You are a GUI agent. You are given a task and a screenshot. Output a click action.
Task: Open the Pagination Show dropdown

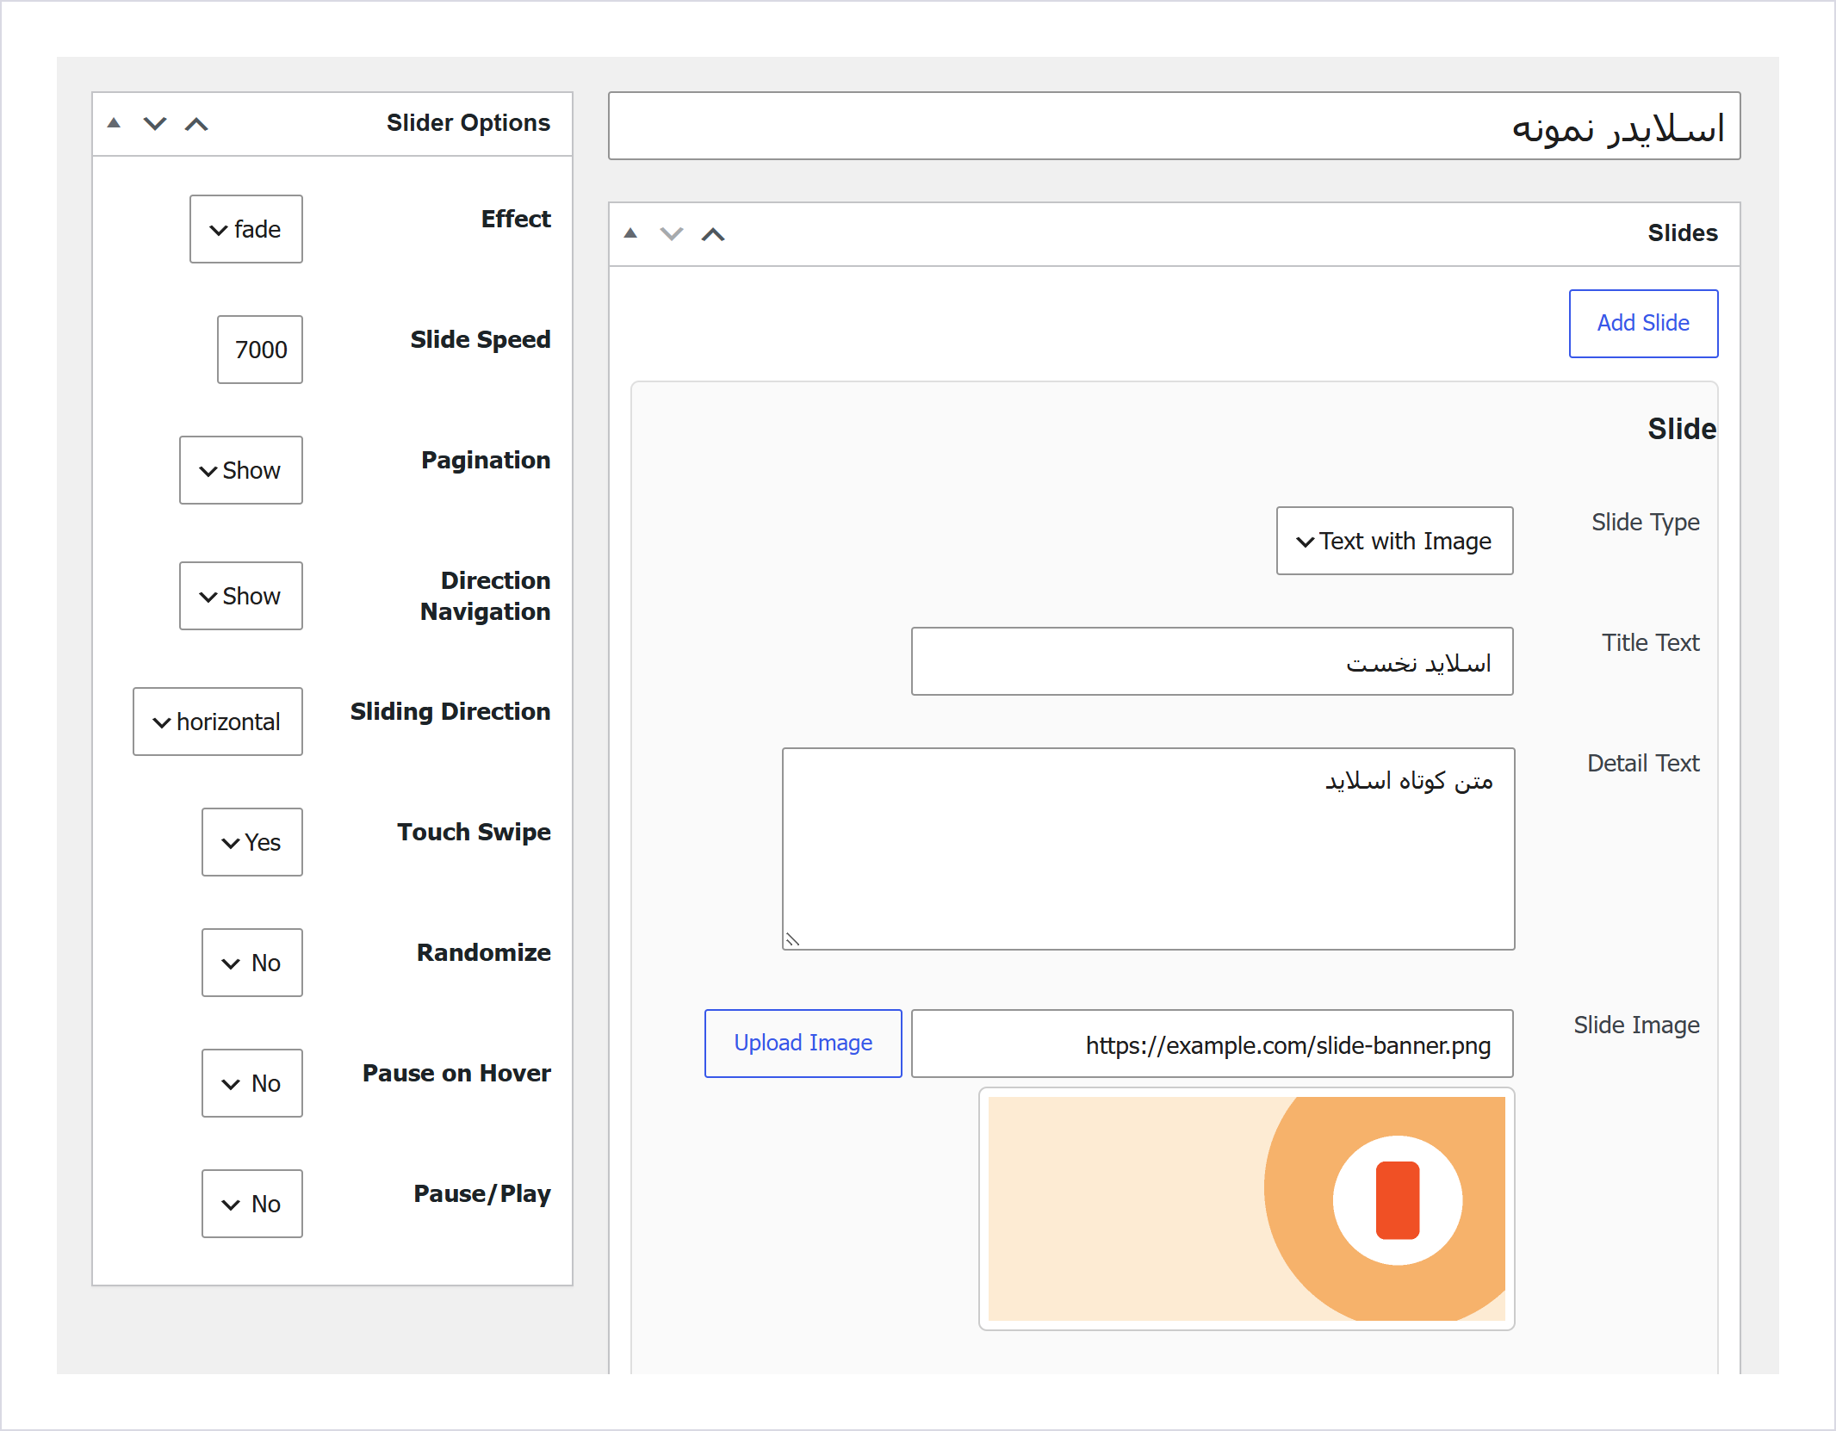[x=241, y=470]
